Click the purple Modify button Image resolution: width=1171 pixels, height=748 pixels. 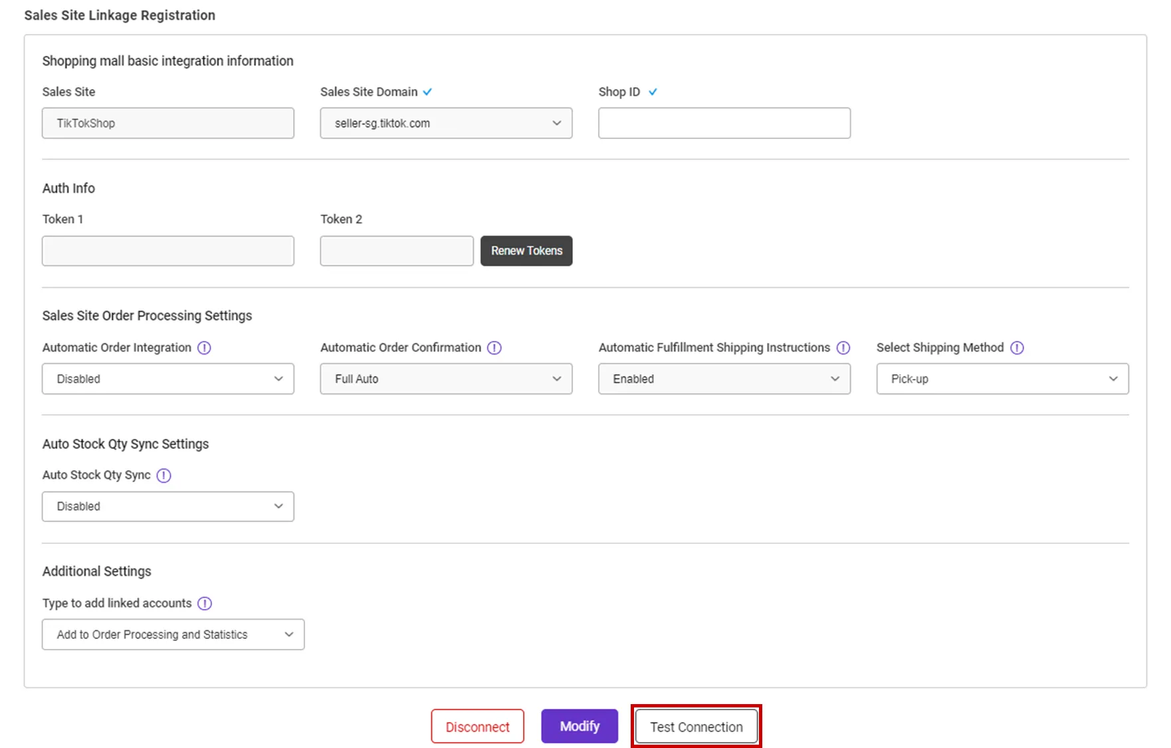(580, 726)
